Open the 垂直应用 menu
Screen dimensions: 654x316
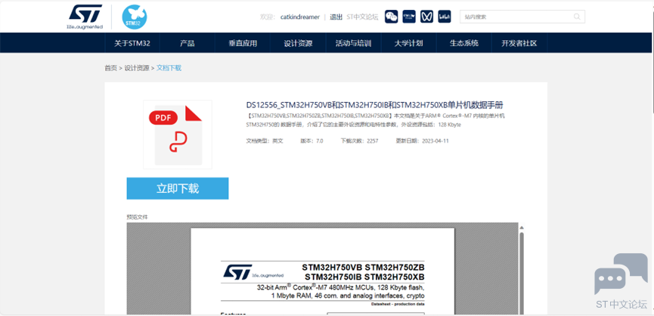(243, 43)
